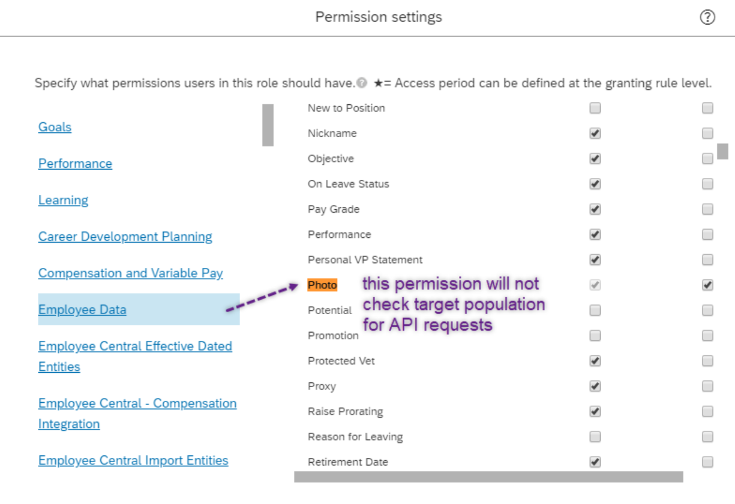Enable the New to Position first checkbox

[595, 108]
